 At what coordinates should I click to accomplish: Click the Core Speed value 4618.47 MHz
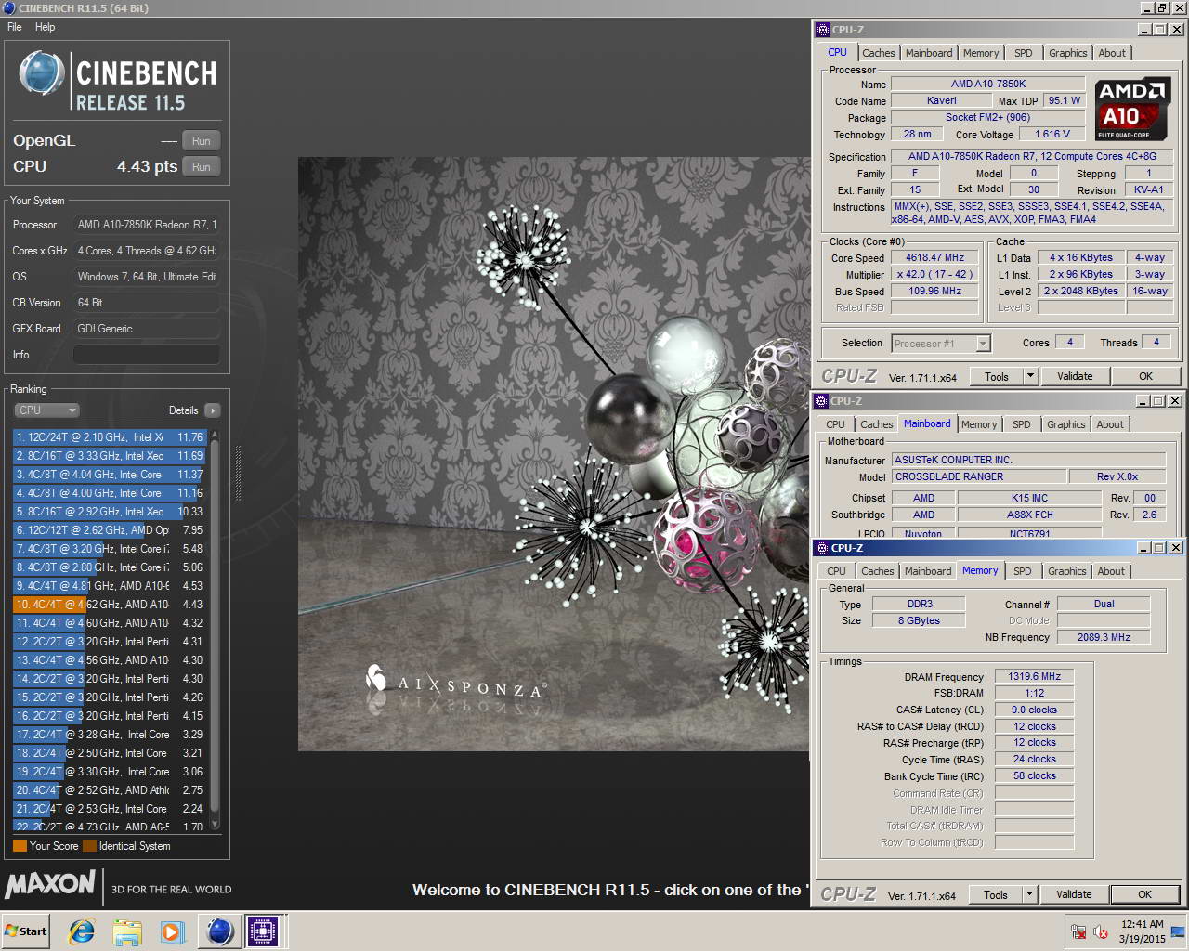tap(934, 257)
